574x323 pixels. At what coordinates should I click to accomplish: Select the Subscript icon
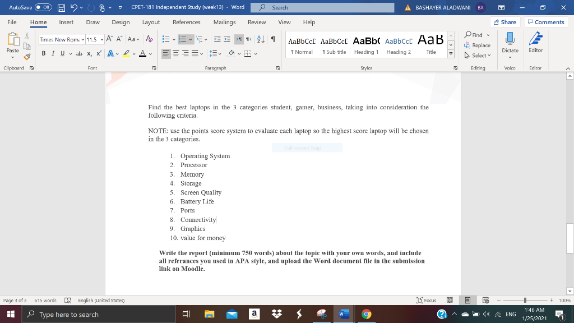[89, 53]
